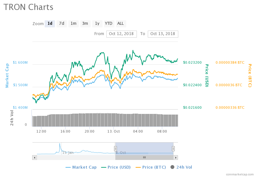Click navigator scroll left arrow
257x177 pixels.
pos(34,157)
